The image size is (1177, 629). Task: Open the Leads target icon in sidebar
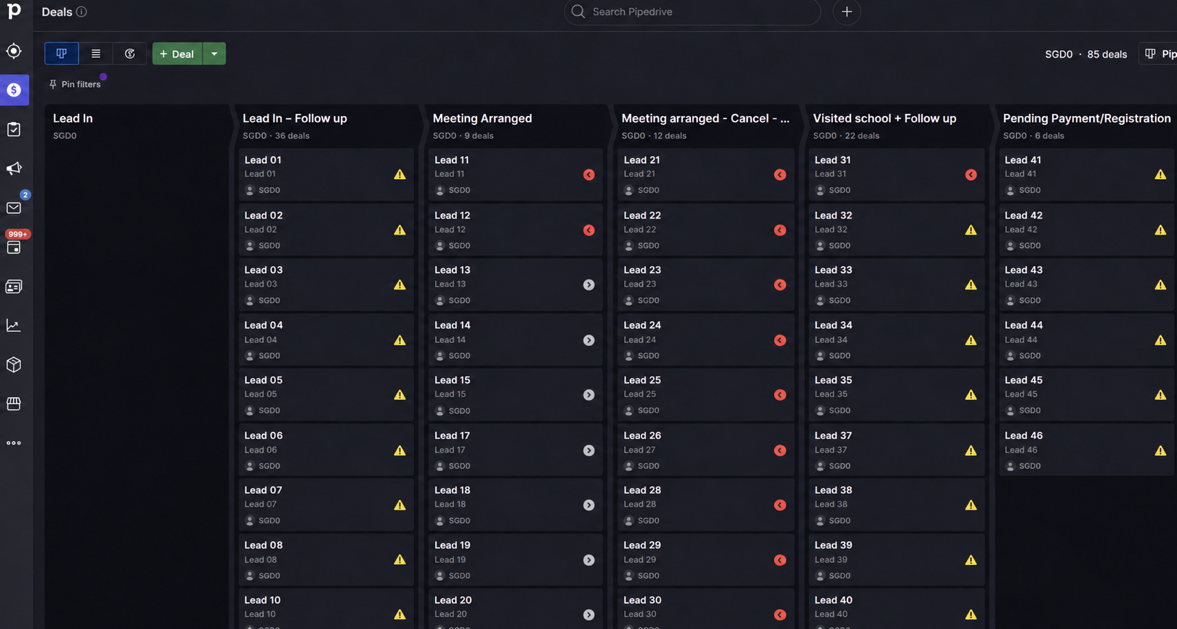pos(14,51)
